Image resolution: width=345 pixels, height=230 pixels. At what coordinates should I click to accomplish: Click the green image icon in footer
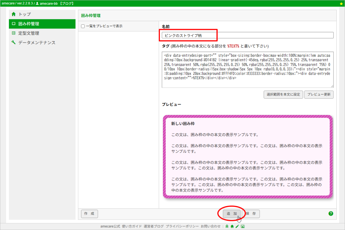[243, 227]
